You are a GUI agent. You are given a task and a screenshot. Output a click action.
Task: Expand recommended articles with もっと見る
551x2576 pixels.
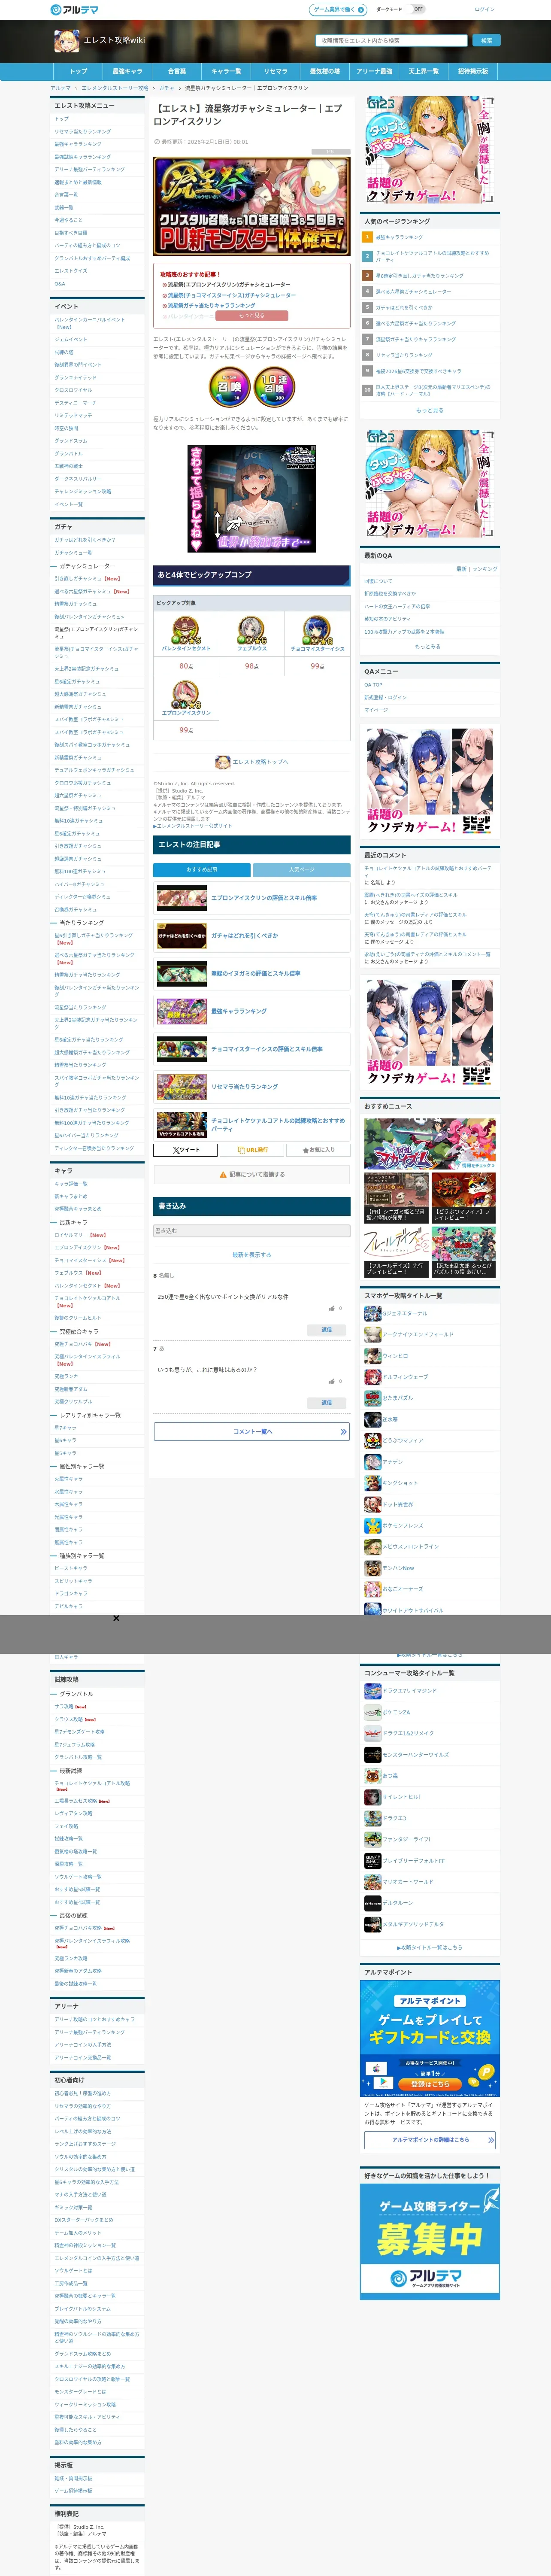coord(252,315)
